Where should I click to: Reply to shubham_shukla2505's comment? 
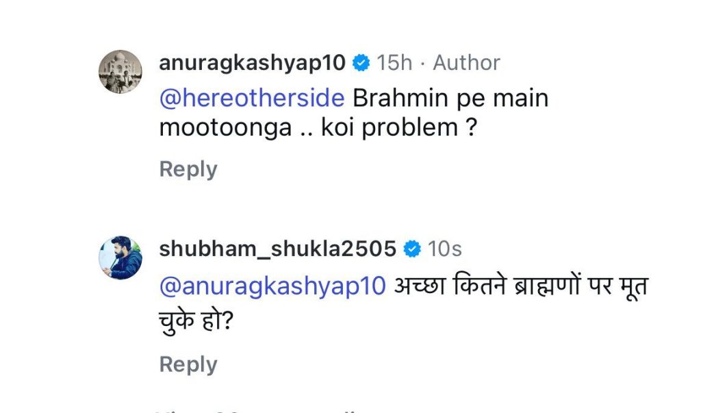pyautogui.click(x=188, y=364)
